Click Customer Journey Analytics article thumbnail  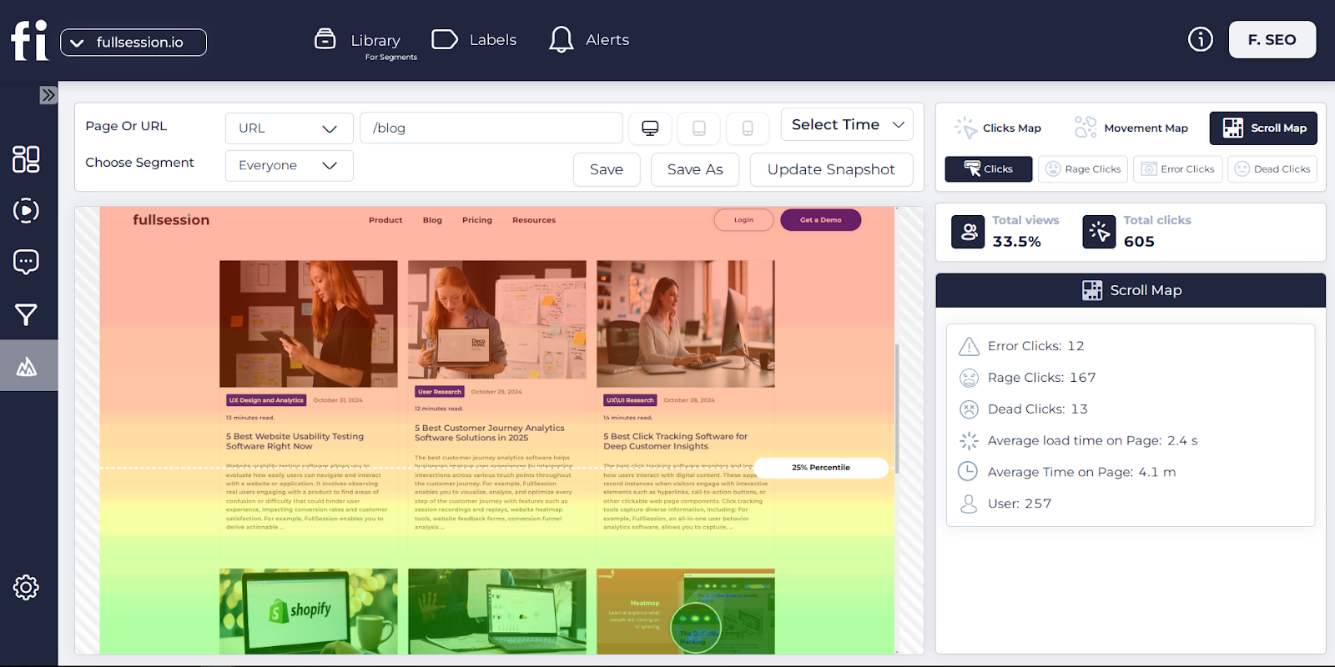pos(497,319)
